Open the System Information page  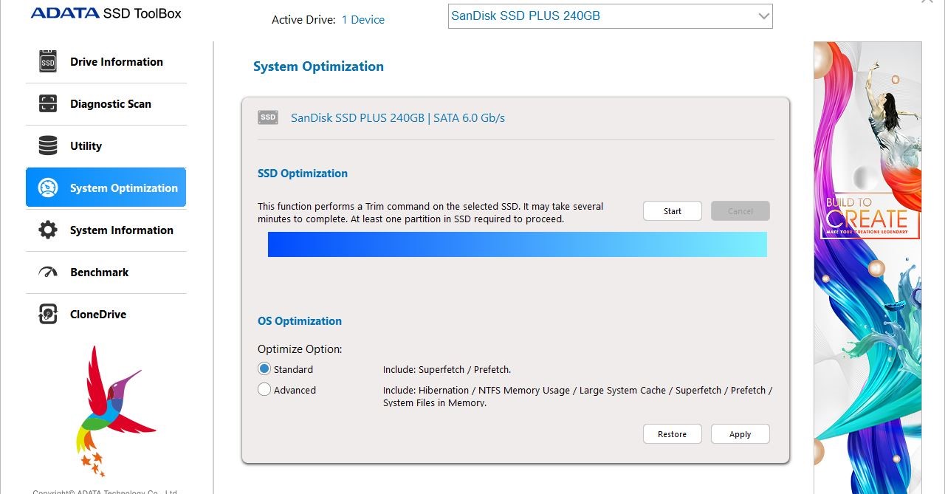click(106, 230)
